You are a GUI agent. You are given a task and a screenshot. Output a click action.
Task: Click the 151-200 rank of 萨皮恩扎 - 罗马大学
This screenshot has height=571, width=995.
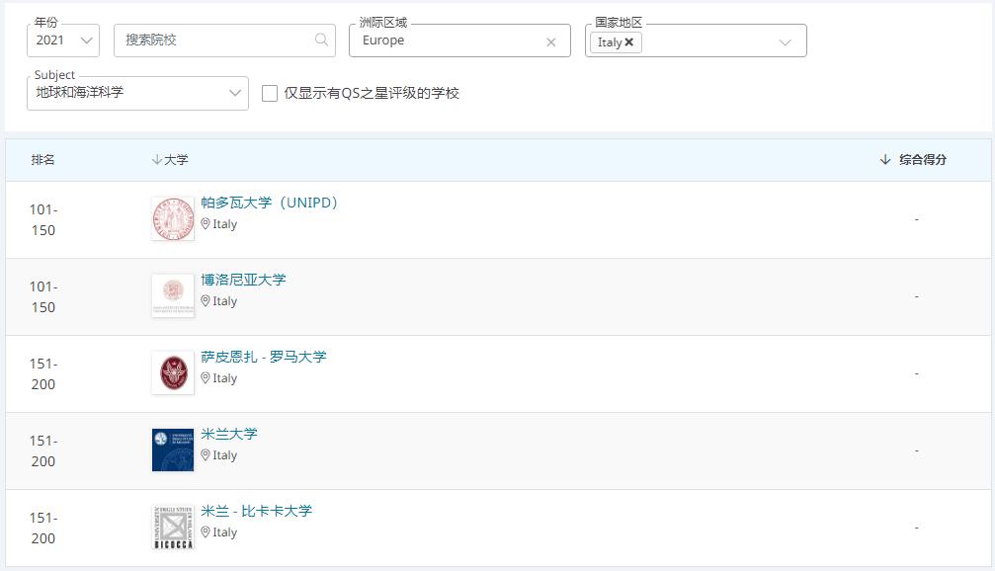43,373
